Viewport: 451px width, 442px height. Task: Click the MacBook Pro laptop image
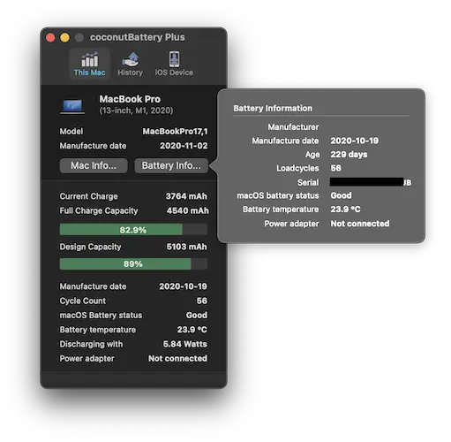pyautogui.click(x=72, y=106)
